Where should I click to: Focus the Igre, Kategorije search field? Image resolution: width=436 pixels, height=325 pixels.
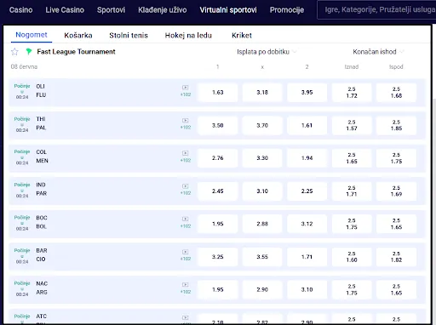tap(376, 10)
